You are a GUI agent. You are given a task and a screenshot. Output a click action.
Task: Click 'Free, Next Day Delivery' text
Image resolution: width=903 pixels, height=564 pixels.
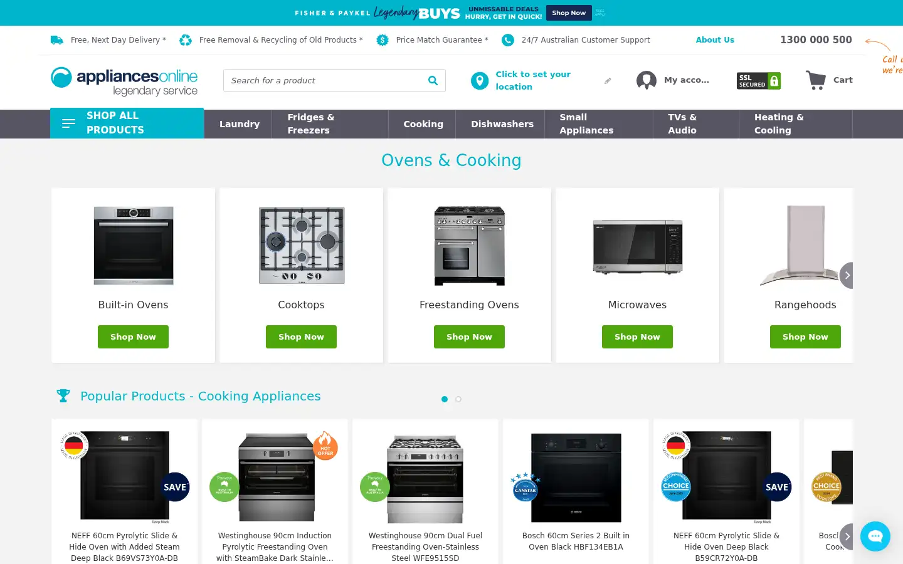coord(119,40)
